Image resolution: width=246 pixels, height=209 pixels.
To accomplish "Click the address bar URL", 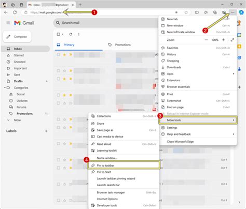I will pyautogui.click(x=46, y=12).
